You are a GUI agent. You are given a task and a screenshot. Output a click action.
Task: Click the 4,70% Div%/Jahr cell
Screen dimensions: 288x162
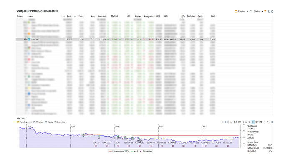192,40
